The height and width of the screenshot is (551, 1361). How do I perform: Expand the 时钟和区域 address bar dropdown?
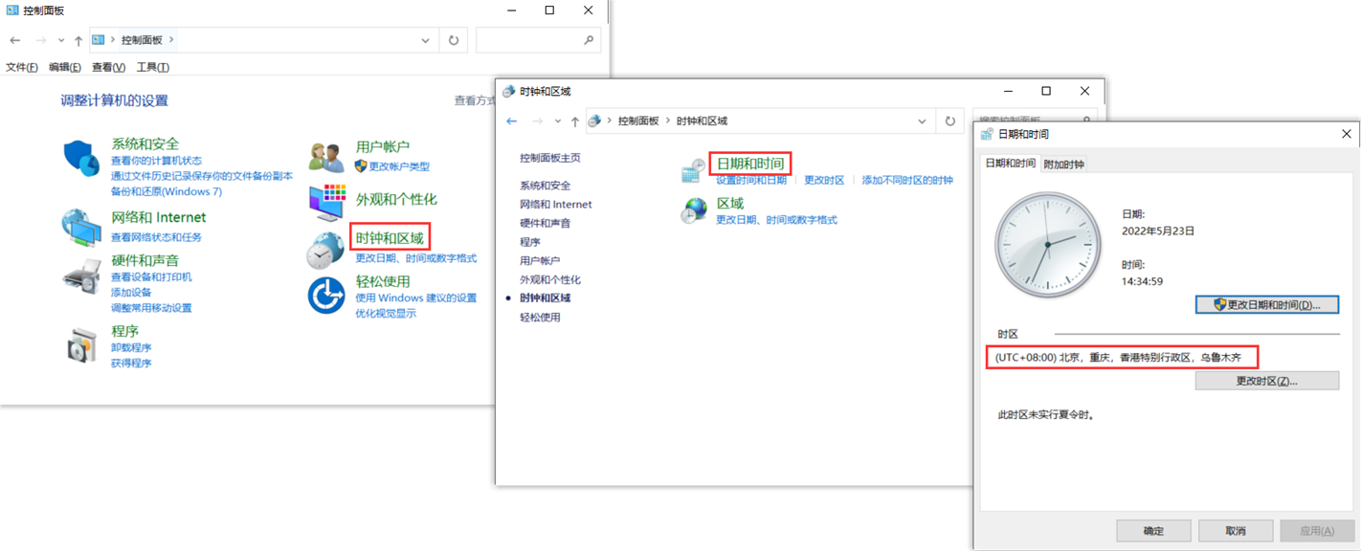point(922,121)
